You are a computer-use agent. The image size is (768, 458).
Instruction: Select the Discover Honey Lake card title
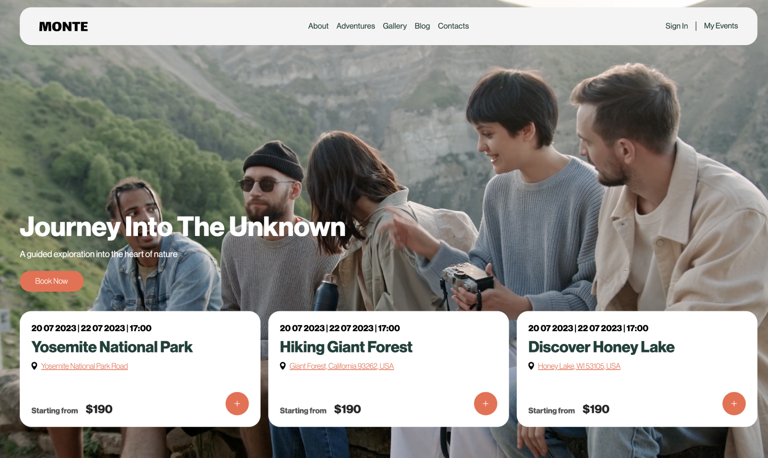(x=601, y=347)
